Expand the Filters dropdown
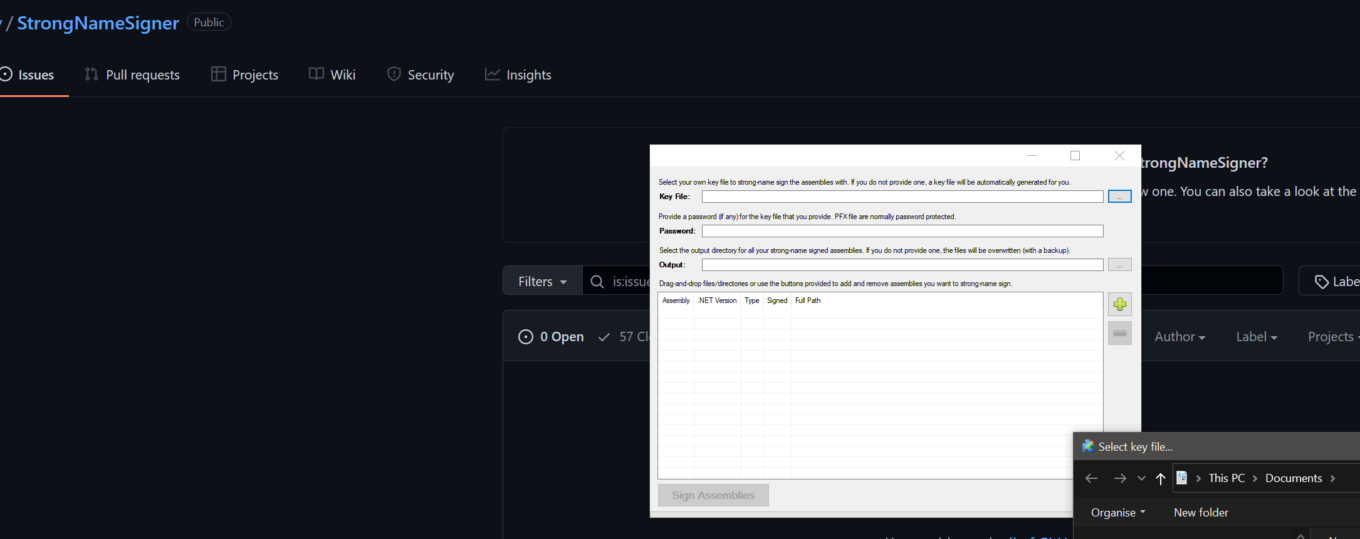1360x539 pixels. point(543,281)
